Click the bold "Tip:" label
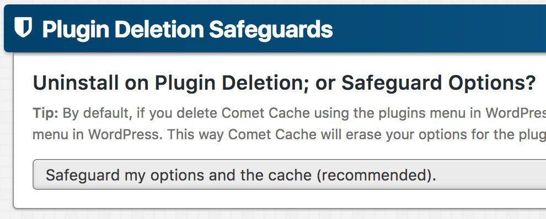Screen dimensions: 546x219 pos(46,113)
